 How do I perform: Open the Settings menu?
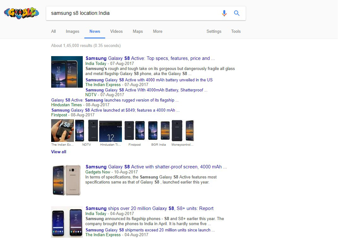pyautogui.click(x=214, y=32)
